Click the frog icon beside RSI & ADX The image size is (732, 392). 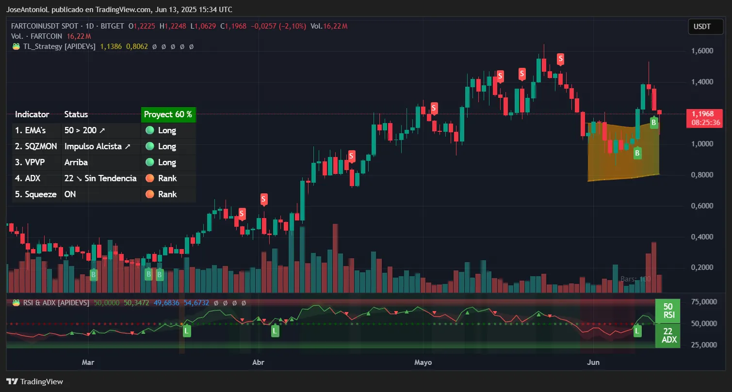[16, 302]
